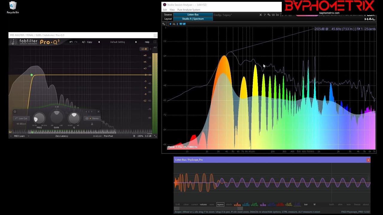
Task: Toggle the A/B comparison in Pro-Q 3
Action: pos(84,42)
